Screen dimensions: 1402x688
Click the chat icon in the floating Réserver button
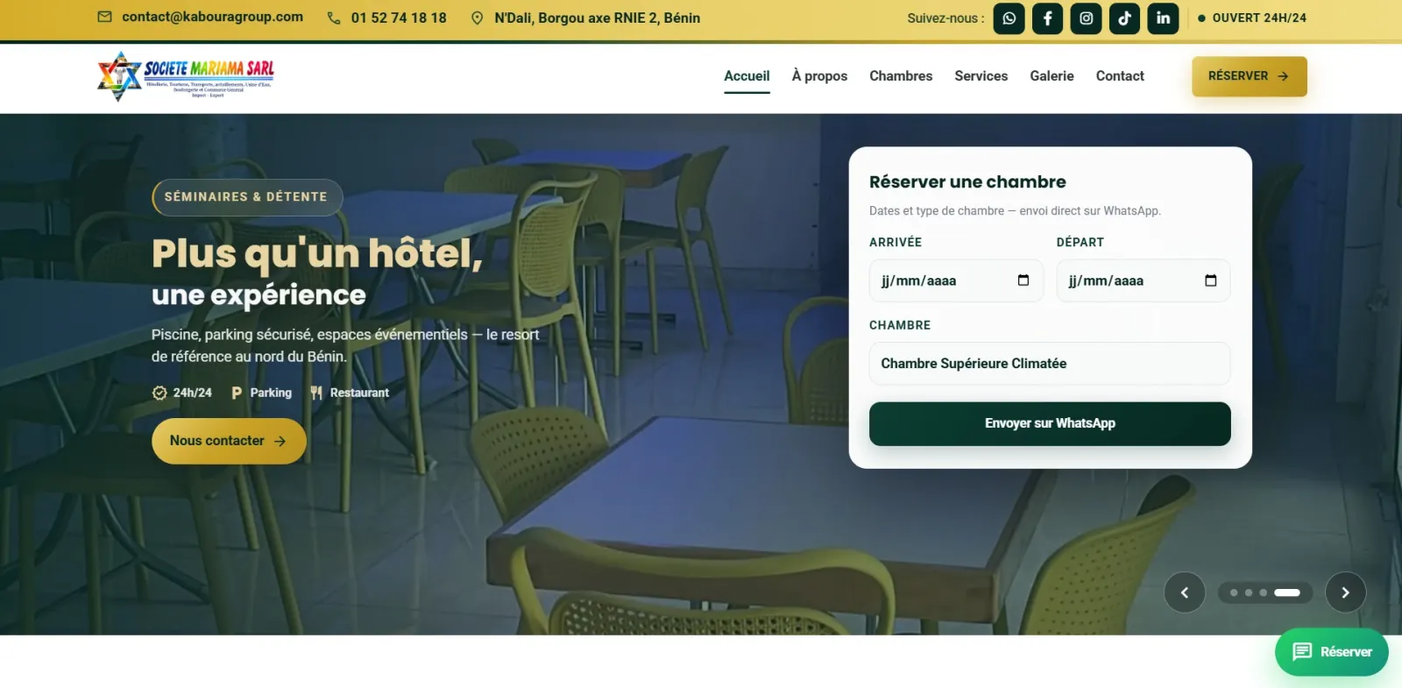1302,652
